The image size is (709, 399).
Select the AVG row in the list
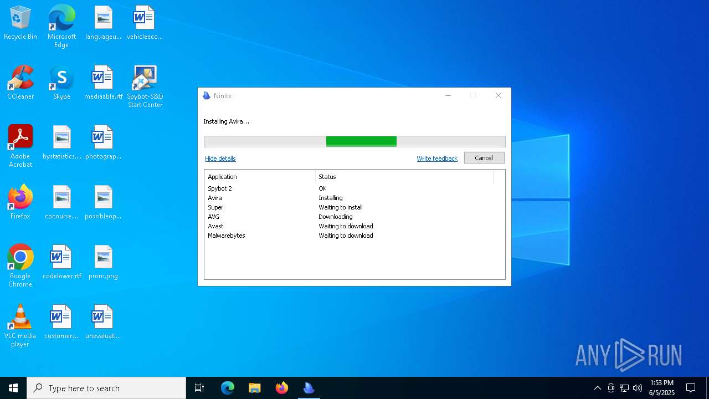click(354, 217)
